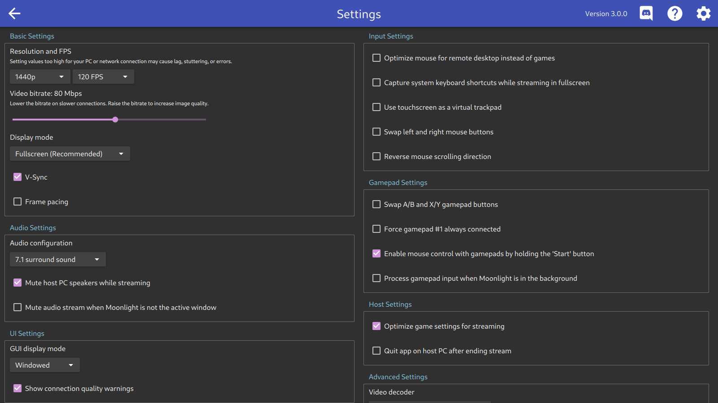This screenshot has height=403, width=718.
Task: Toggle Optimize game settings for streaming
Action: click(x=377, y=326)
